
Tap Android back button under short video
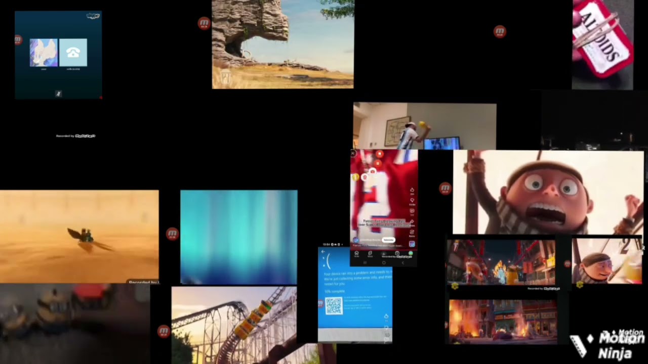point(403,262)
